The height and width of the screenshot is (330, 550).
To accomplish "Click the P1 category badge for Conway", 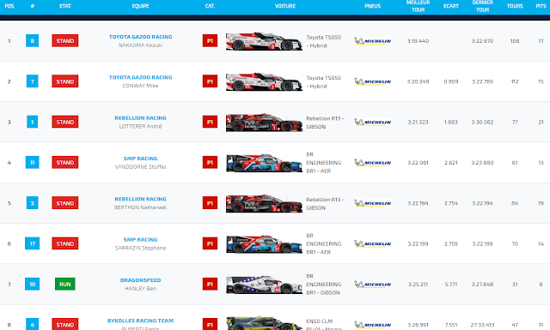I will tap(210, 81).
